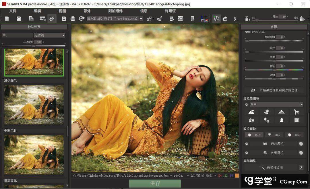Open the 附加组件 menu
310x189 pixels.
click(x=115, y=11)
